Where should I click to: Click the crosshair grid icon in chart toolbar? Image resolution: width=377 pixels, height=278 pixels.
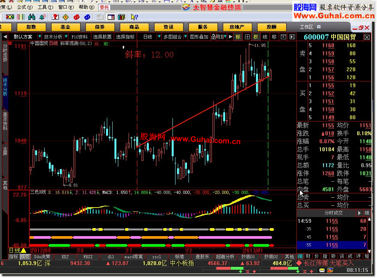[x=247, y=37]
